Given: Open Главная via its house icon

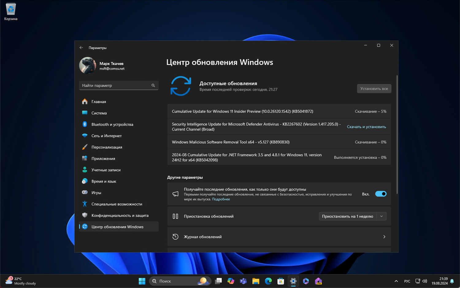Looking at the screenshot, I should 85,102.
